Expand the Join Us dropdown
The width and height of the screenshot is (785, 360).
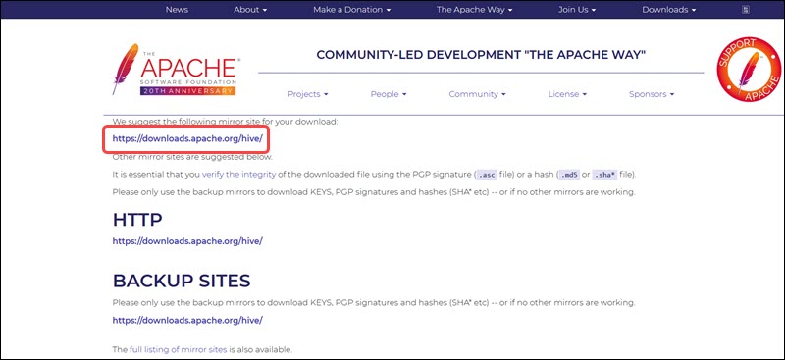click(577, 10)
